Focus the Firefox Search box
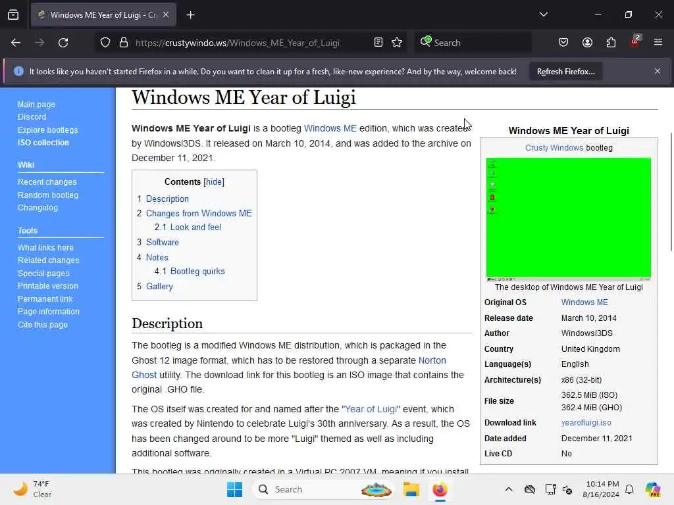The height and width of the screenshot is (505, 674). coord(473,43)
